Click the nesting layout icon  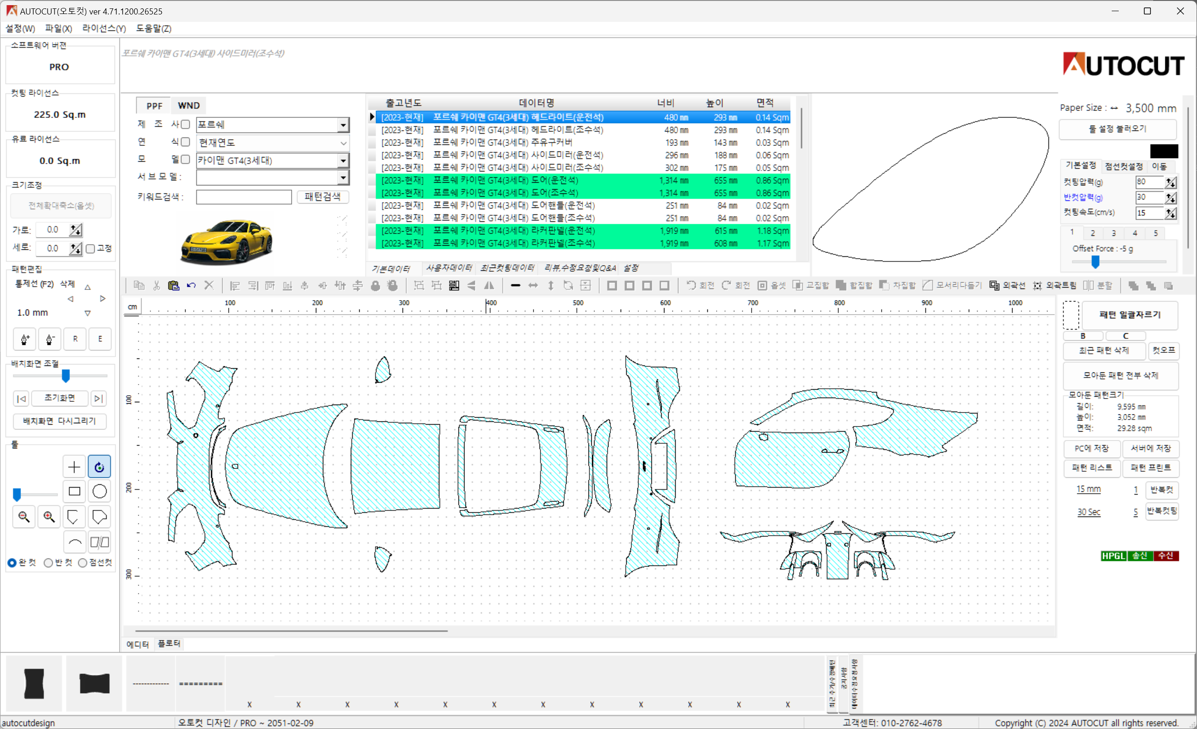tap(454, 285)
